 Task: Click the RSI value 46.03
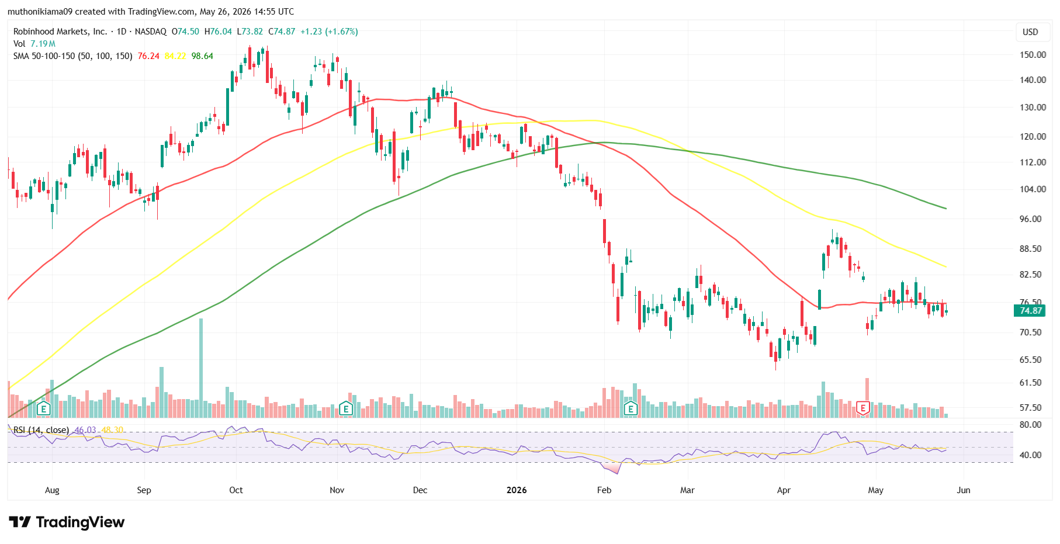pyautogui.click(x=85, y=430)
